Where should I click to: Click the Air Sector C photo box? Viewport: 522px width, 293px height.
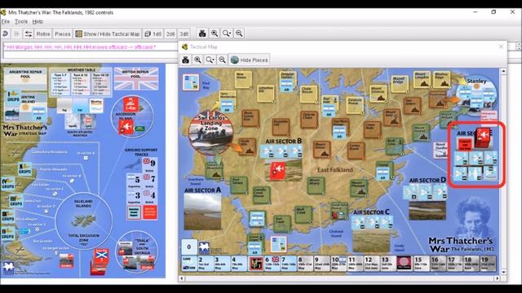(x=371, y=240)
